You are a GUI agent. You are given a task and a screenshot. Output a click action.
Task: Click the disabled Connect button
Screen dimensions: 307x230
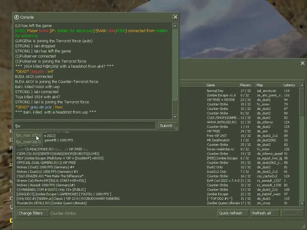292,213
